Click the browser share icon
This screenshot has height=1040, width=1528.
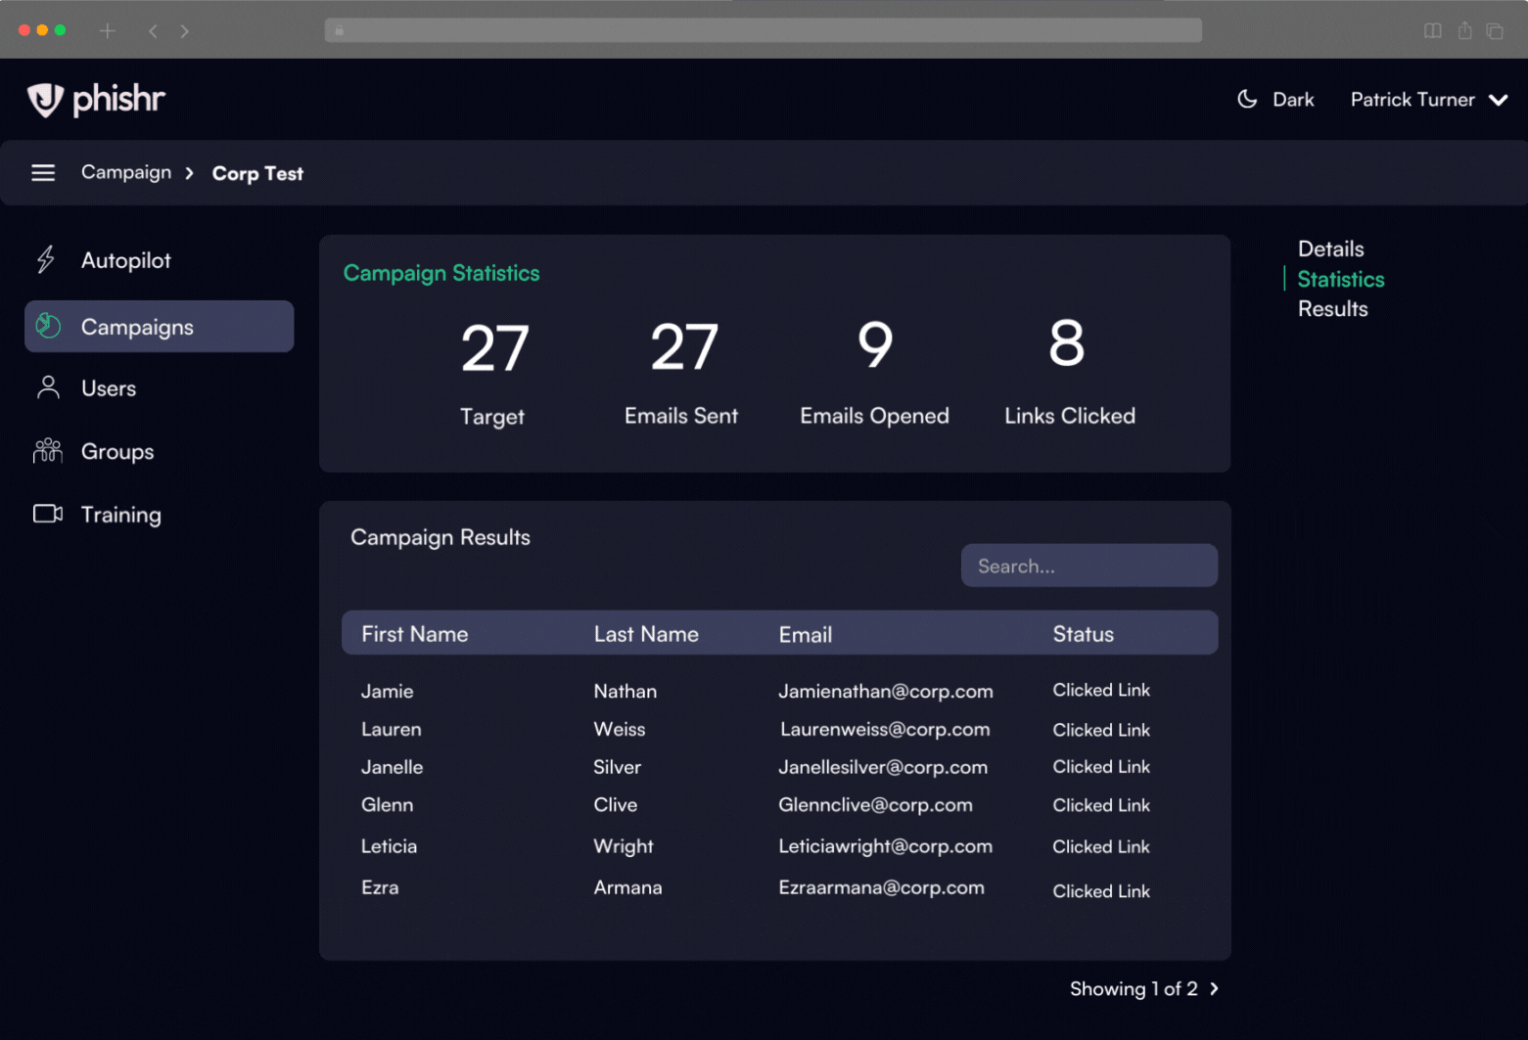point(1464,31)
